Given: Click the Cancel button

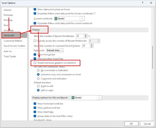Looking at the screenshot, I should click(147, 124).
